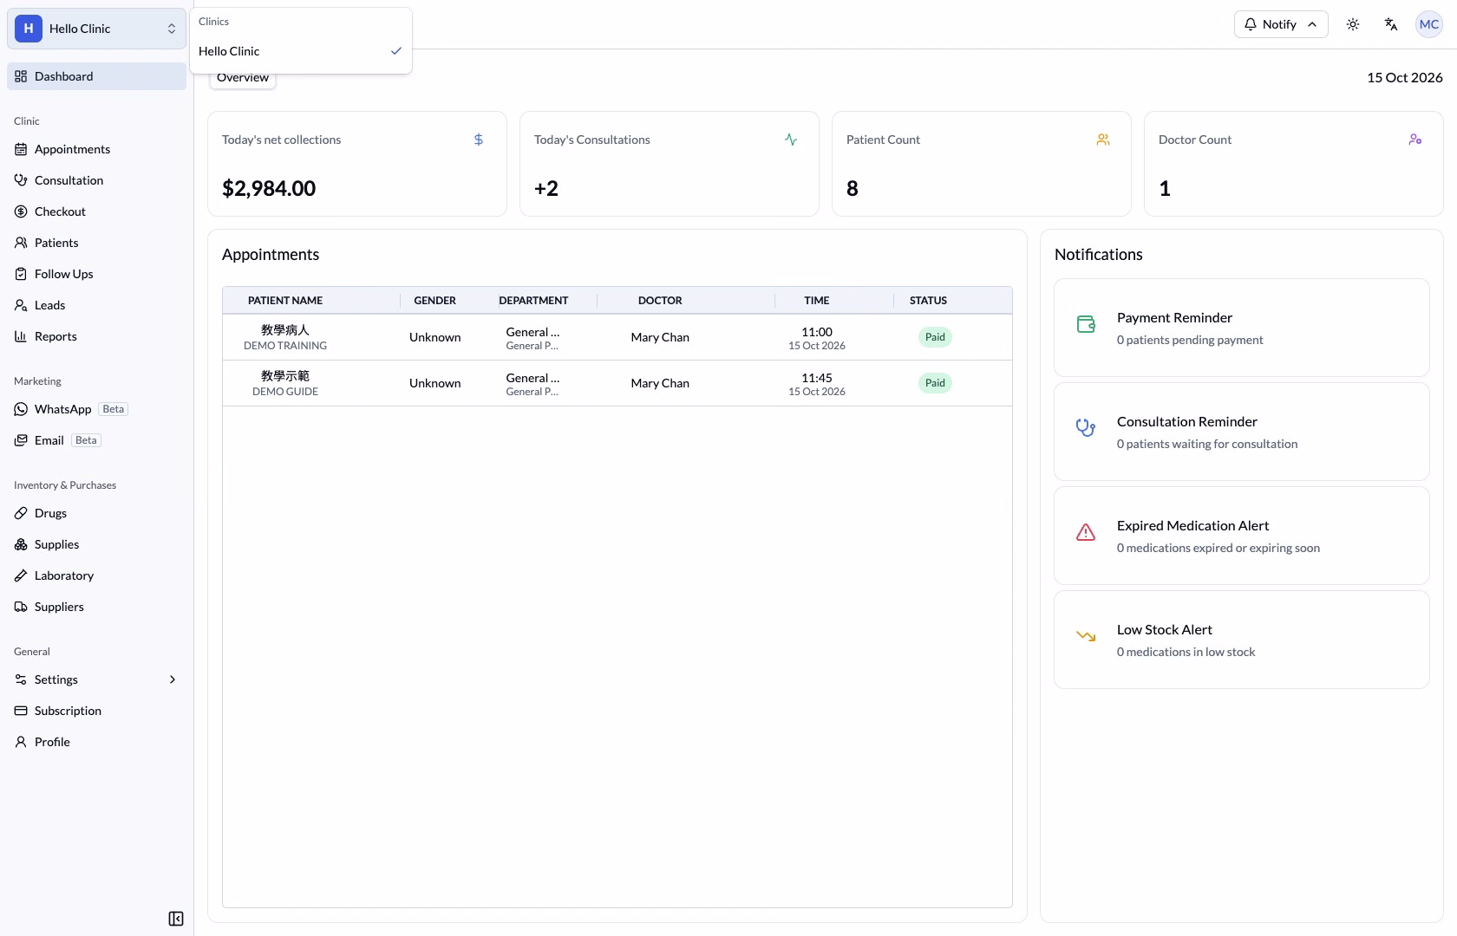The image size is (1457, 936).
Task: Go to Dashboard in sidebar
Action: tap(96, 76)
